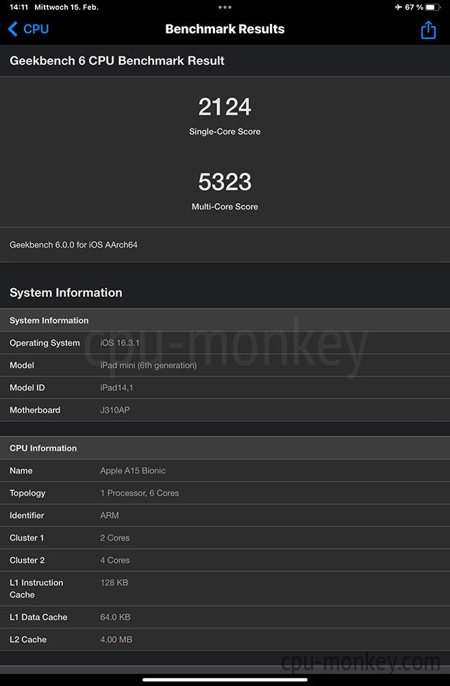Select the iPad14,1 Model ID value
Screen dimensions: 450x686
pos(116,387)
